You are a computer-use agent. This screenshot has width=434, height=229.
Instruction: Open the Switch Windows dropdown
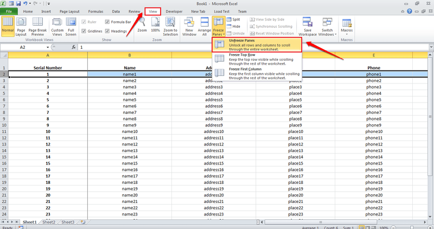(x=327, y=26)
